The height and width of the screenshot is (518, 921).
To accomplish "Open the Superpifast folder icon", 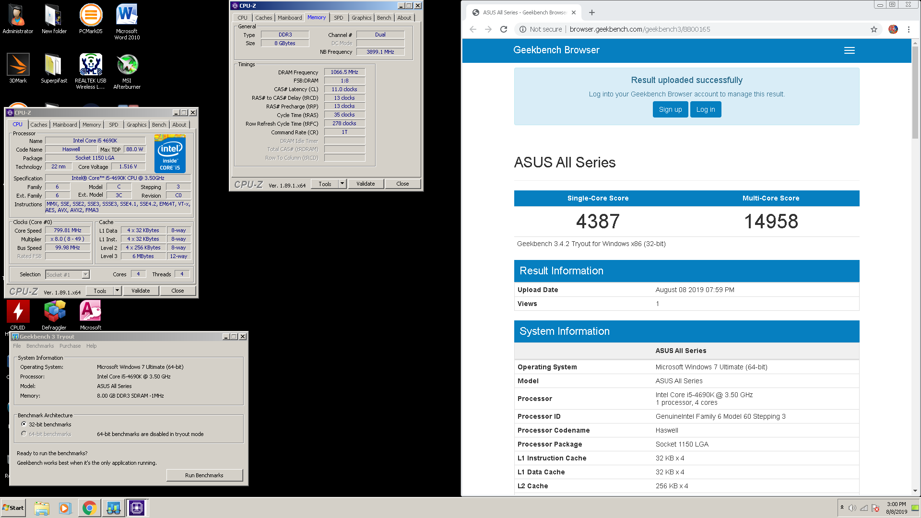I will coord(54,69).
